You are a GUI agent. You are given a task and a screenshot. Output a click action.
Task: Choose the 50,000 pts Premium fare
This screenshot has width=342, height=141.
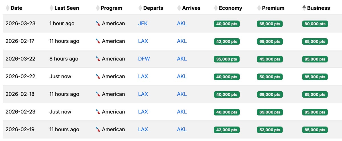coord(270,77)
